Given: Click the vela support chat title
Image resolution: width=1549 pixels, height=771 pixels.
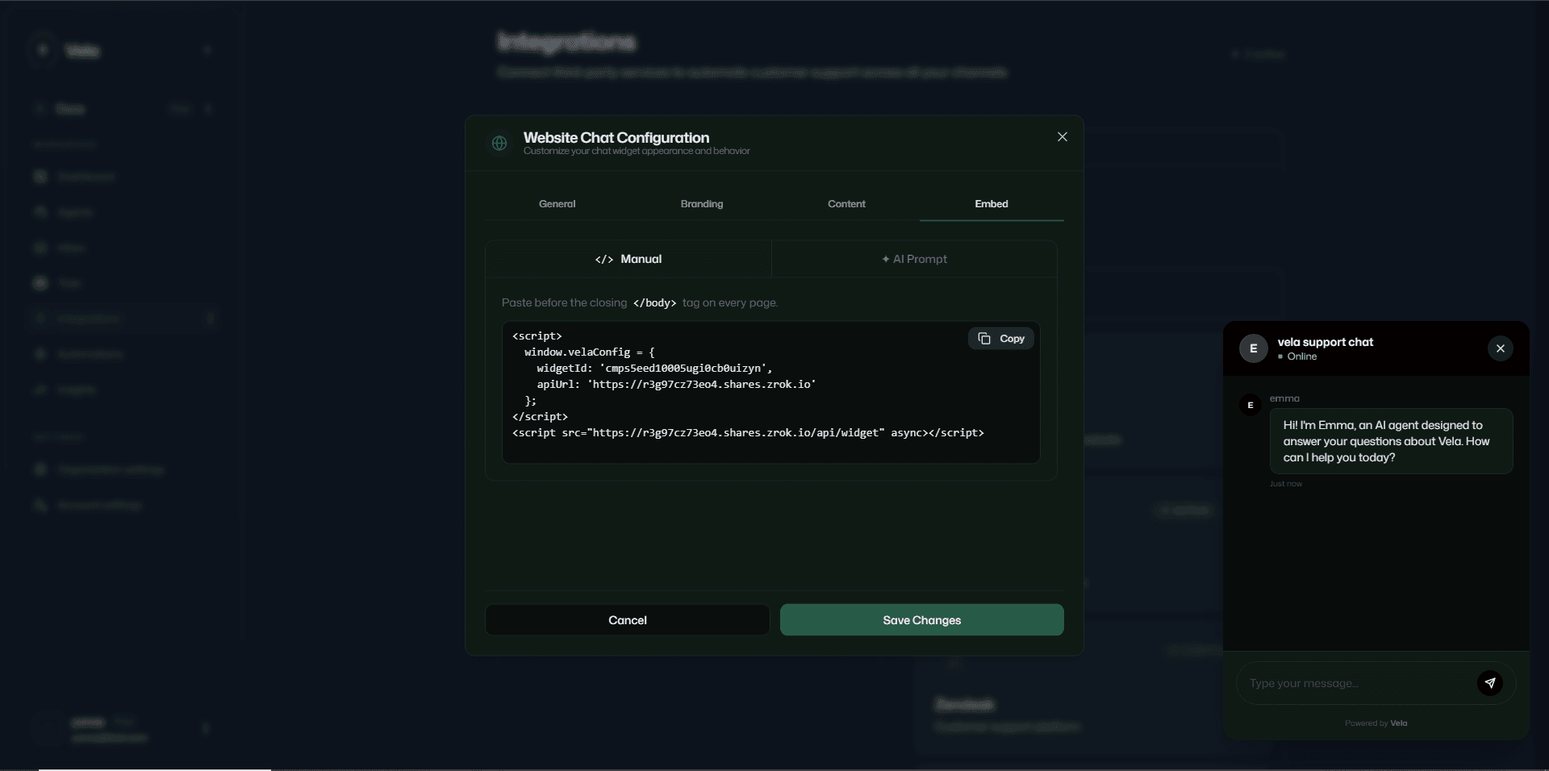Looking at the screenshot, I should pyautogui.click(x=1325, y=342).
